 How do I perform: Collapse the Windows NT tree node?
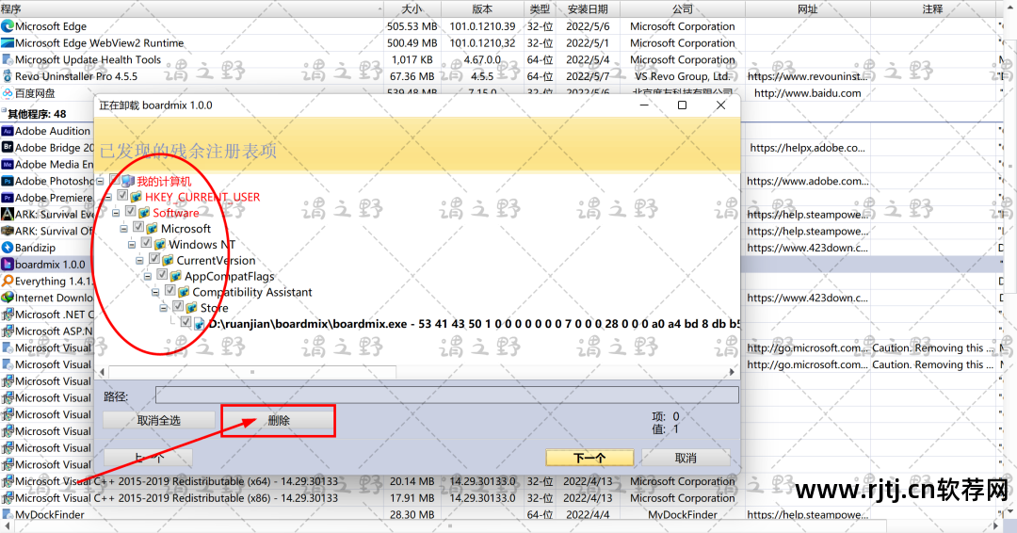[132, 245]
